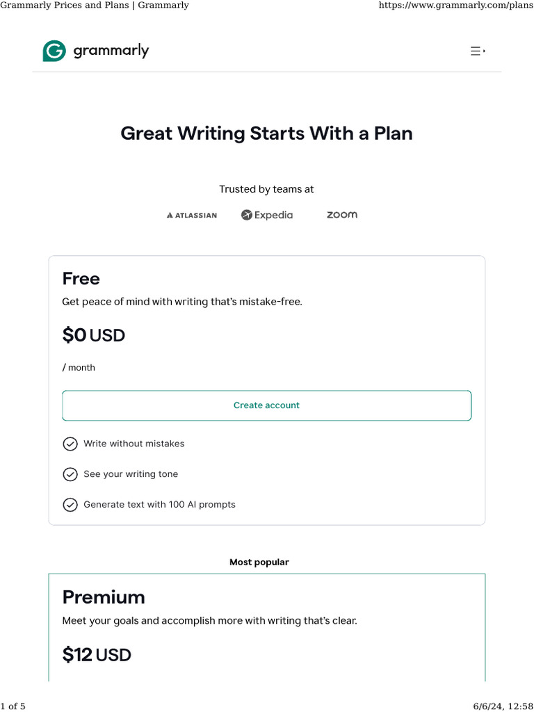Click the checkmark beside See your writing tone
Image resolution: width=534 pixels, height=712 pixels.
click(x=70, y=474)
